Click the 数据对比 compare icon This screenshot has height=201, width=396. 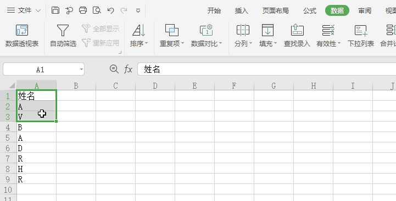pyautogui.click(x=207, y=30)
